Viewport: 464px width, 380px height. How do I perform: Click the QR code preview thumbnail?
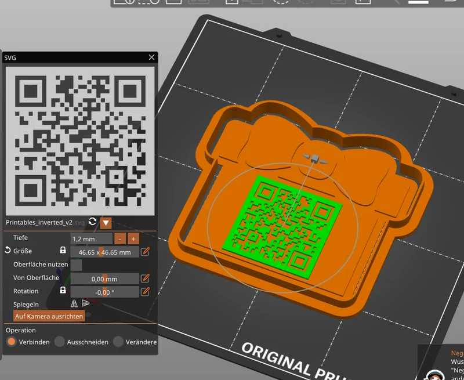[80, 141]
